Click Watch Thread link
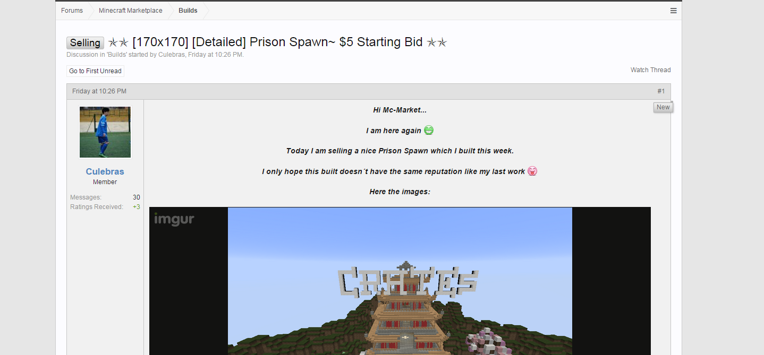This screenshot has width=764, height=355. (x=650, y=70)
